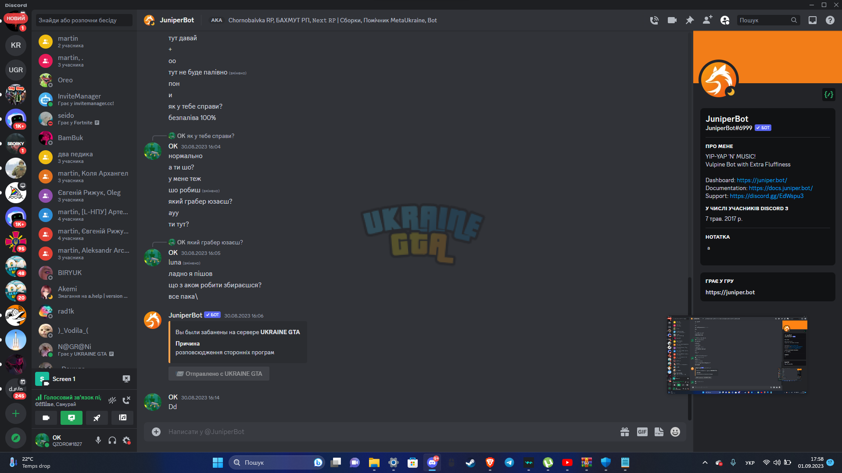The height and width of the screenshot is (473, 842).
Task: Click the JuniperBot profile avatar
Action: click(x=718, y=80)
